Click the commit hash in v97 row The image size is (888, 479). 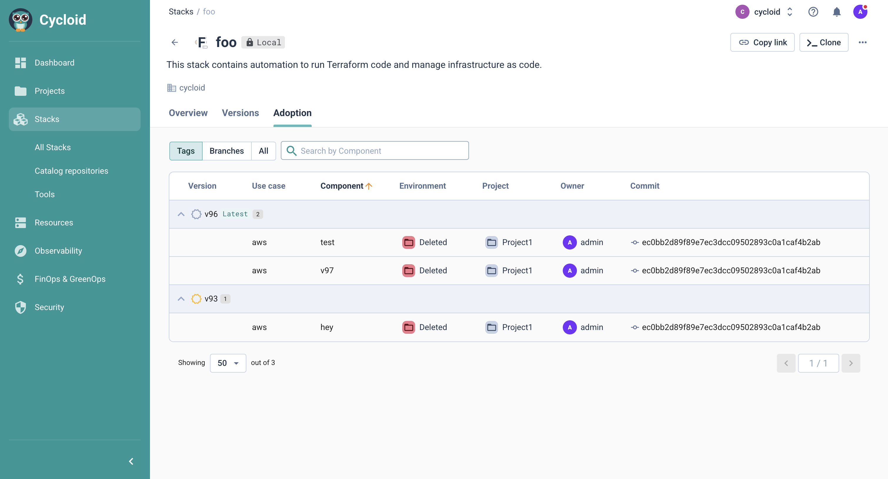731,271
